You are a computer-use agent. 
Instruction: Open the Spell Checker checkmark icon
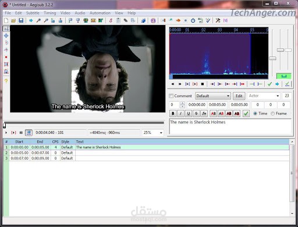(x=208, y=20)
